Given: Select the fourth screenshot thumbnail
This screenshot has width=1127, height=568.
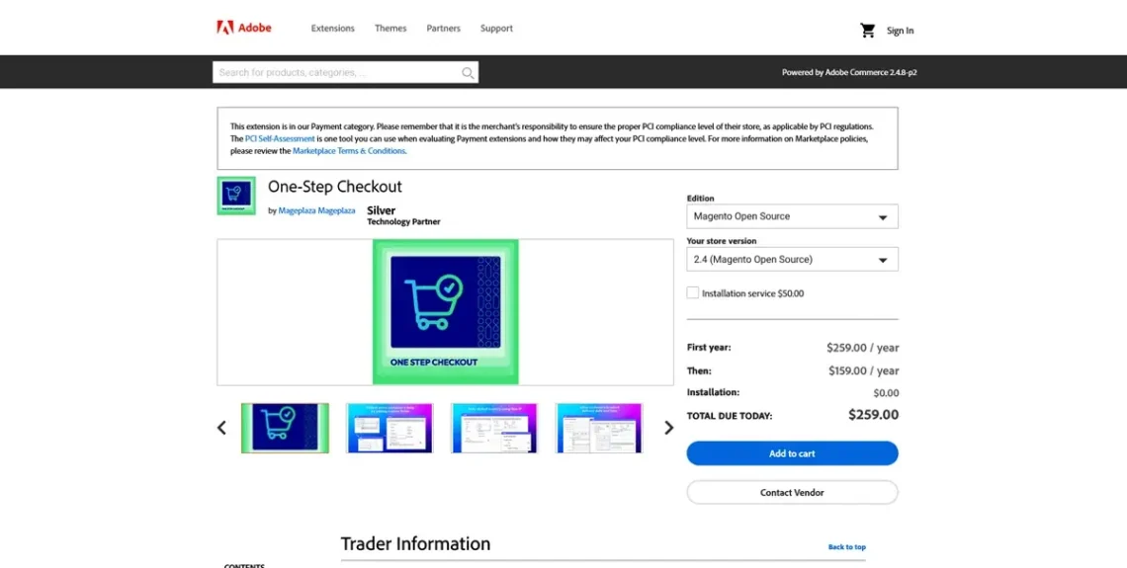Looking at the screenshot, I should tap(599, 428).
